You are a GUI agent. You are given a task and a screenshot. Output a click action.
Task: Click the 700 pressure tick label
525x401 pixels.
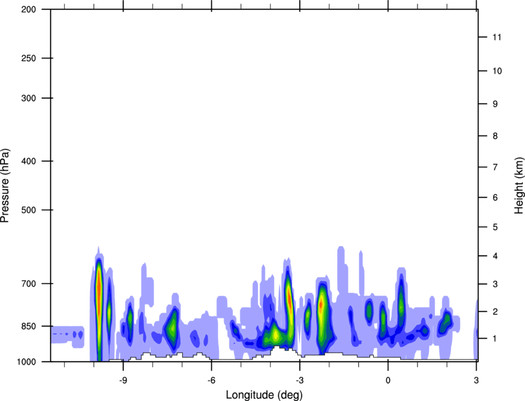28,284
